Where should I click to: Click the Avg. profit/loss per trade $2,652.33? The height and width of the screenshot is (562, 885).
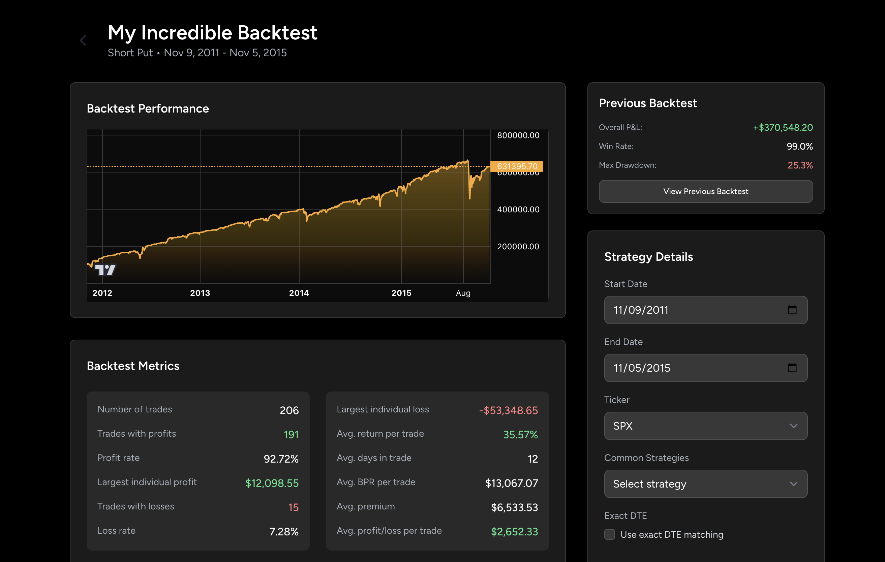click(515, 531)
